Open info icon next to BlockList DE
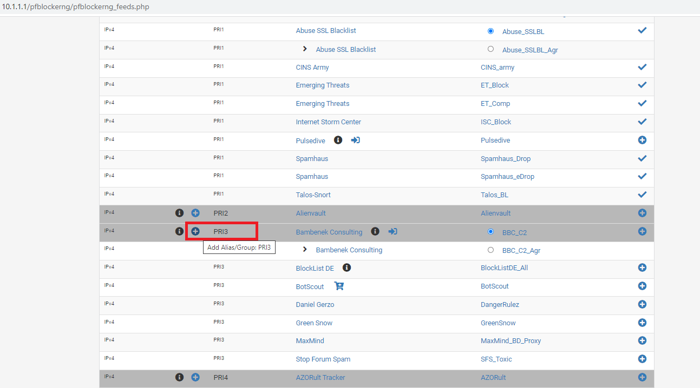This screenshot has width=700, height=388. [347, 267]
